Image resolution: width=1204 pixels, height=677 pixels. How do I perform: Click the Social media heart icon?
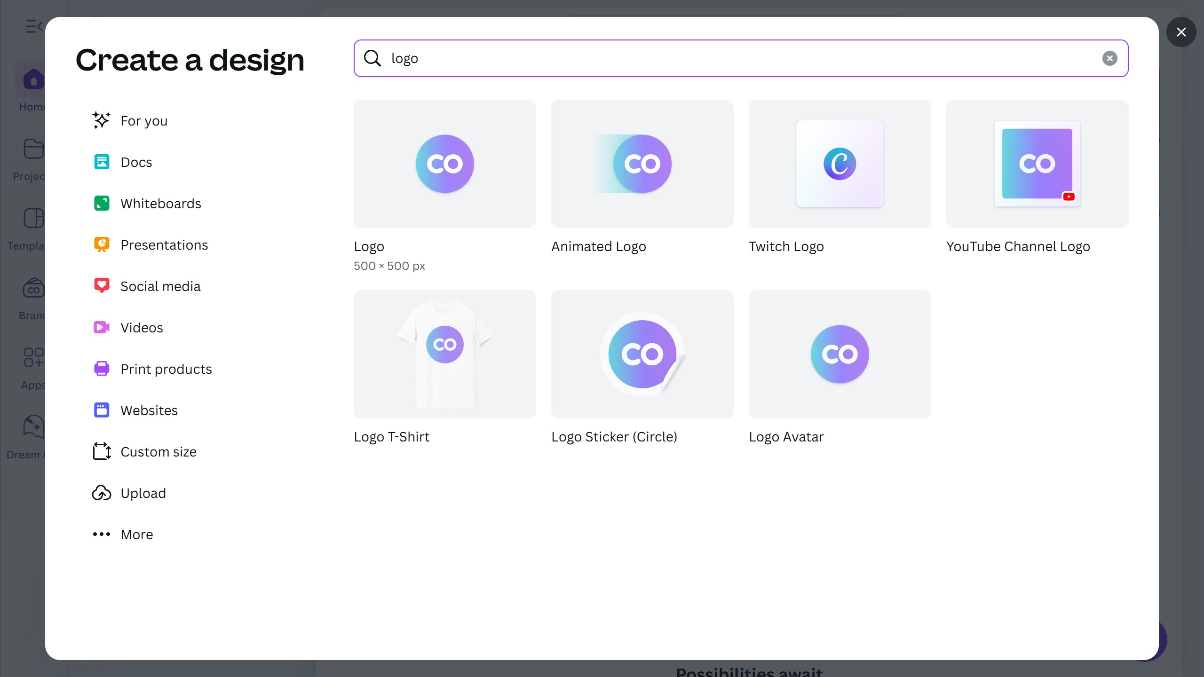pyautogui.click(x=101, y=286)
